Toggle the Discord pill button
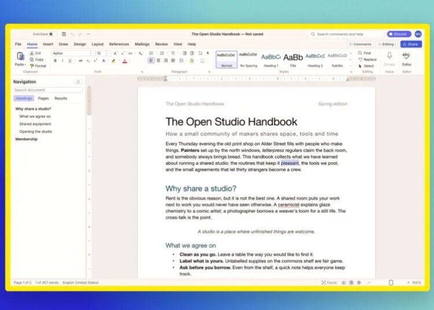This screenshot has width=434, height=310. [399, 34]
